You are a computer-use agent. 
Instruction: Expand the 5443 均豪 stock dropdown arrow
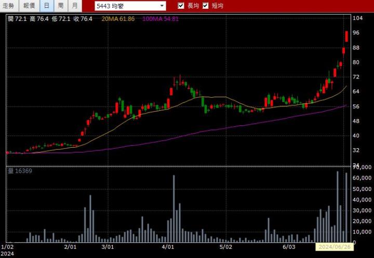coord(162,6)
